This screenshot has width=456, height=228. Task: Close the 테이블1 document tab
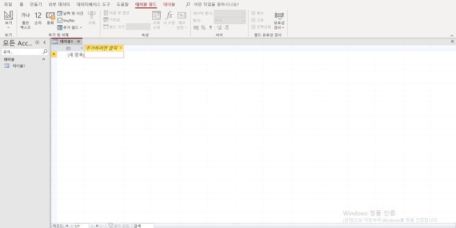tap(78, 41)
